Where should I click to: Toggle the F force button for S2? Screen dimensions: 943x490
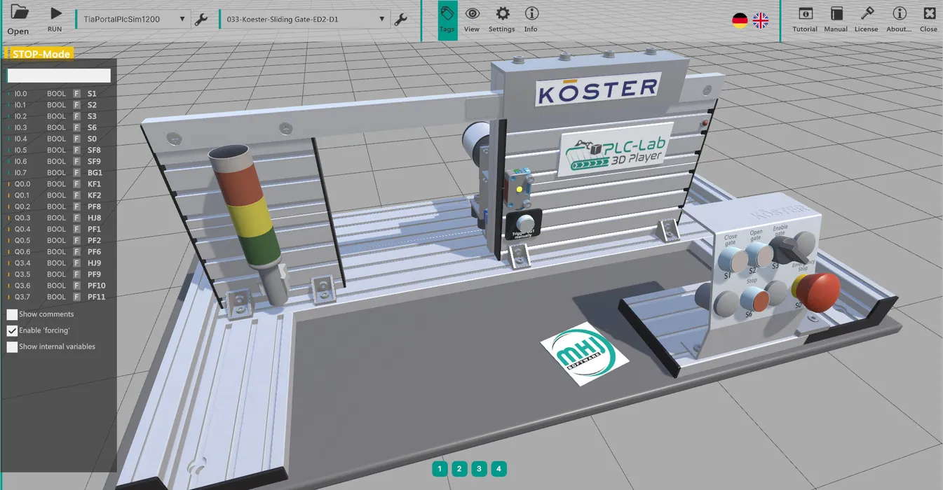pyautogui.click(x=76, y=105)
